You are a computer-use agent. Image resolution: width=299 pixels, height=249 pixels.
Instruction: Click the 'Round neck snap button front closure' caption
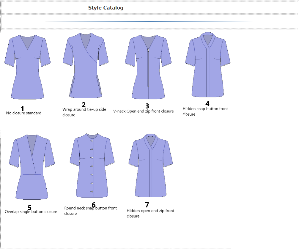click(x=90, y=211)
